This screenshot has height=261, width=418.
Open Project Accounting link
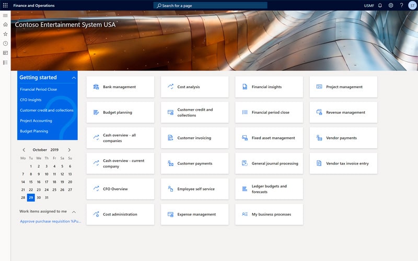(36, 121)
